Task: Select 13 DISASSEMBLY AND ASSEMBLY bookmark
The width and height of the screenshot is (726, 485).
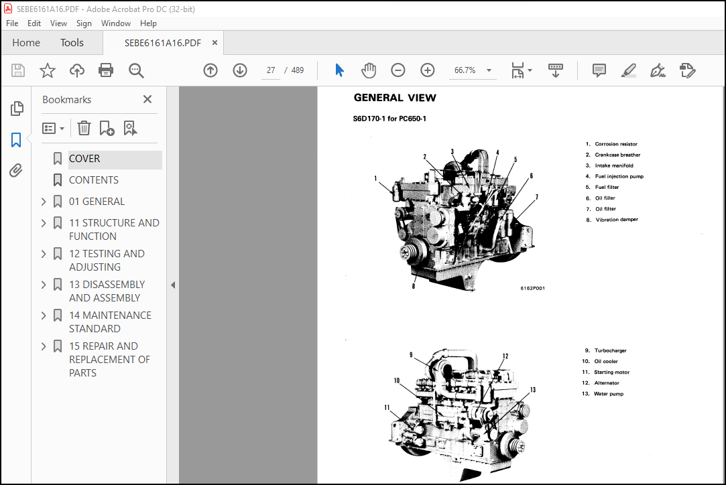Action: (x=107, y=291)
